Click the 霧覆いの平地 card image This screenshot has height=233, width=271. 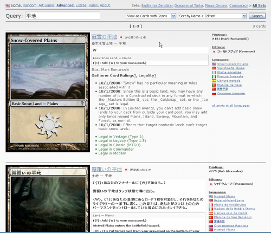point(48,198)
